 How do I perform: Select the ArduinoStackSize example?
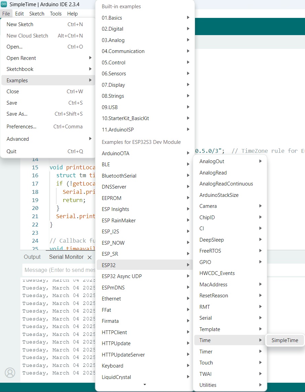pos(230,195)
